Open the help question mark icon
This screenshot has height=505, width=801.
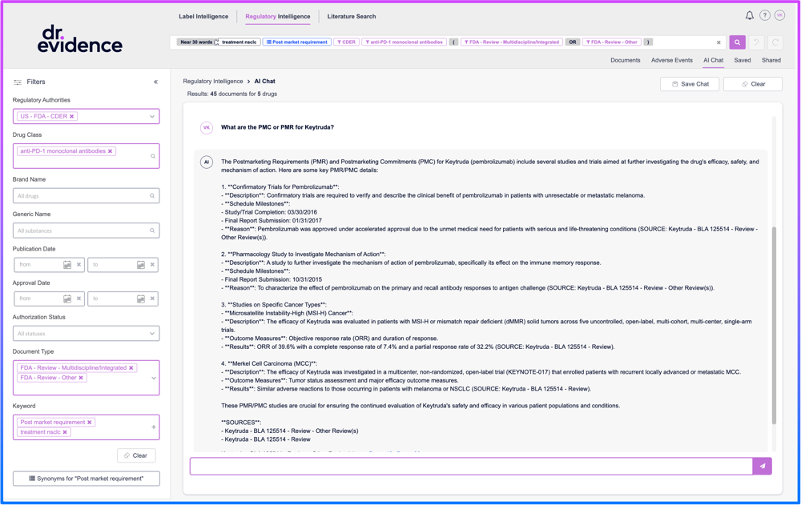(x=764, y=15)
